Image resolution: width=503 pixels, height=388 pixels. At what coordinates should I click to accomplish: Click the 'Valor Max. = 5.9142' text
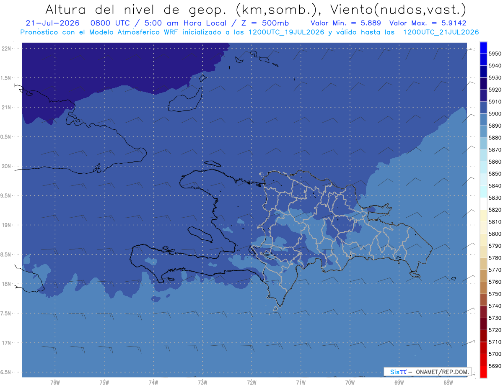pyautogui.click(x=428, y=23)
